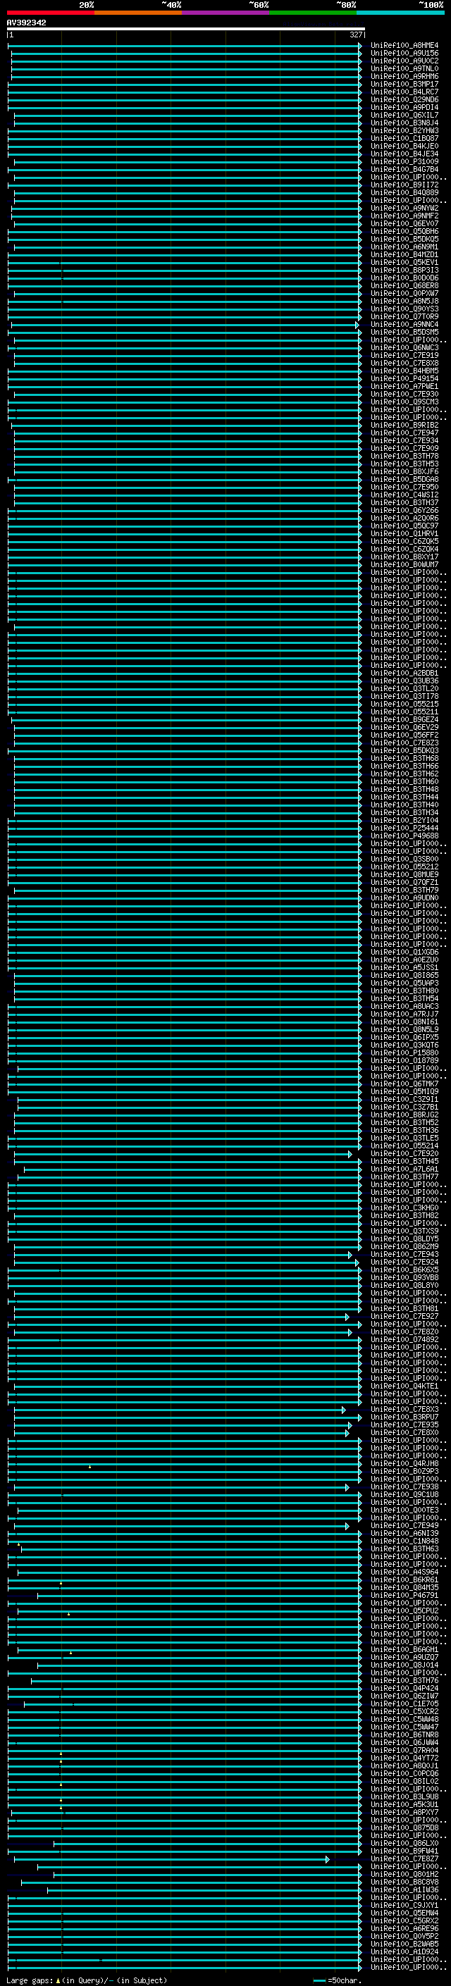Screen dimensions: 451x1986
Task: Select hit label UniRef100_A7L6A1
Action: [x=404, y=1169]
